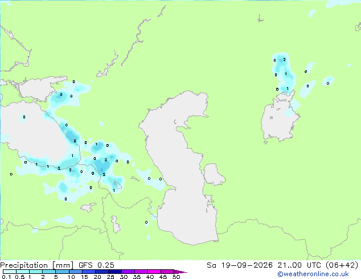Select the purple swatch between 30 and 35
This screenshot has height=279, width=361.
(128, 272)
